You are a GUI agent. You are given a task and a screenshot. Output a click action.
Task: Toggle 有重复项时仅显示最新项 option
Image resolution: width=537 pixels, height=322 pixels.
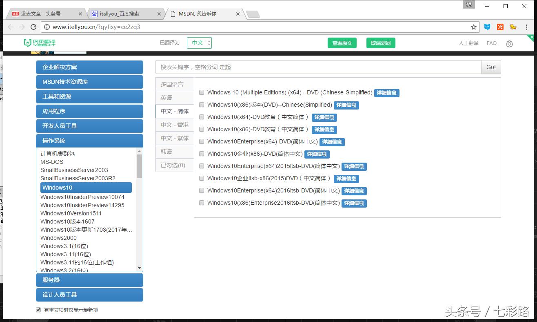pyautogui.click(x=38, y=309)
